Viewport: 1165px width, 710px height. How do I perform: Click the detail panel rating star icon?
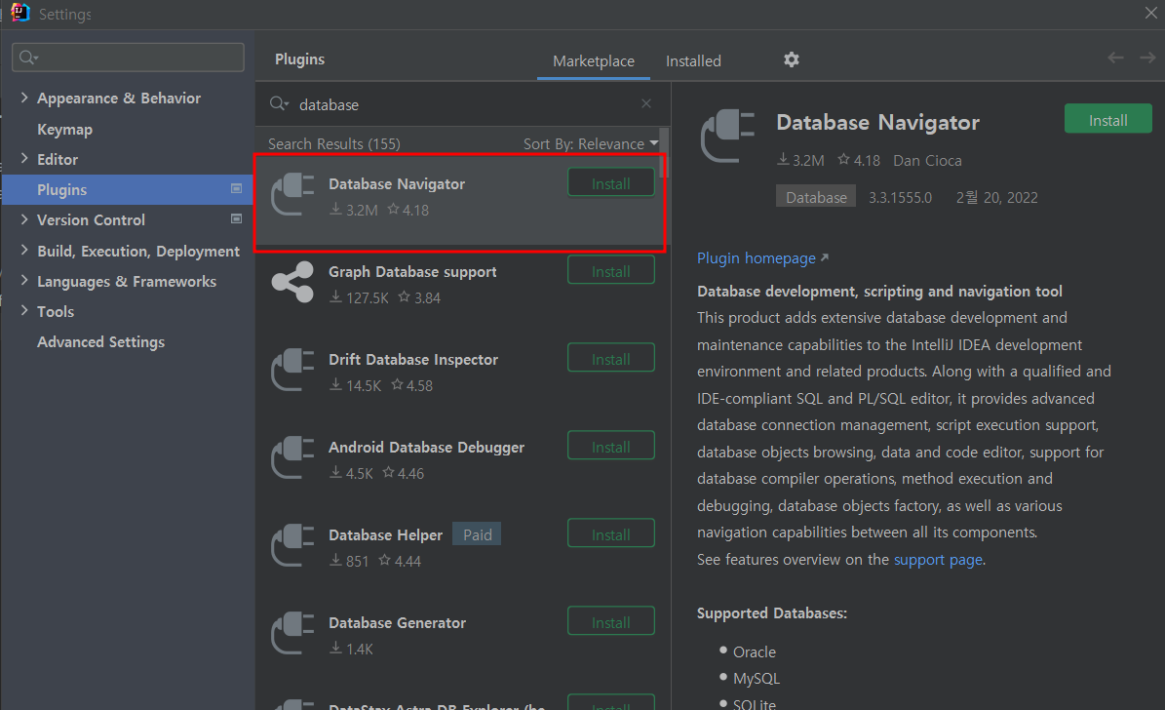(844, 159)
